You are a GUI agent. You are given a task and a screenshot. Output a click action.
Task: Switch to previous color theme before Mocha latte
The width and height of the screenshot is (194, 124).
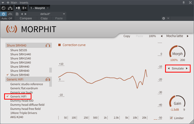tap(161, 36)
